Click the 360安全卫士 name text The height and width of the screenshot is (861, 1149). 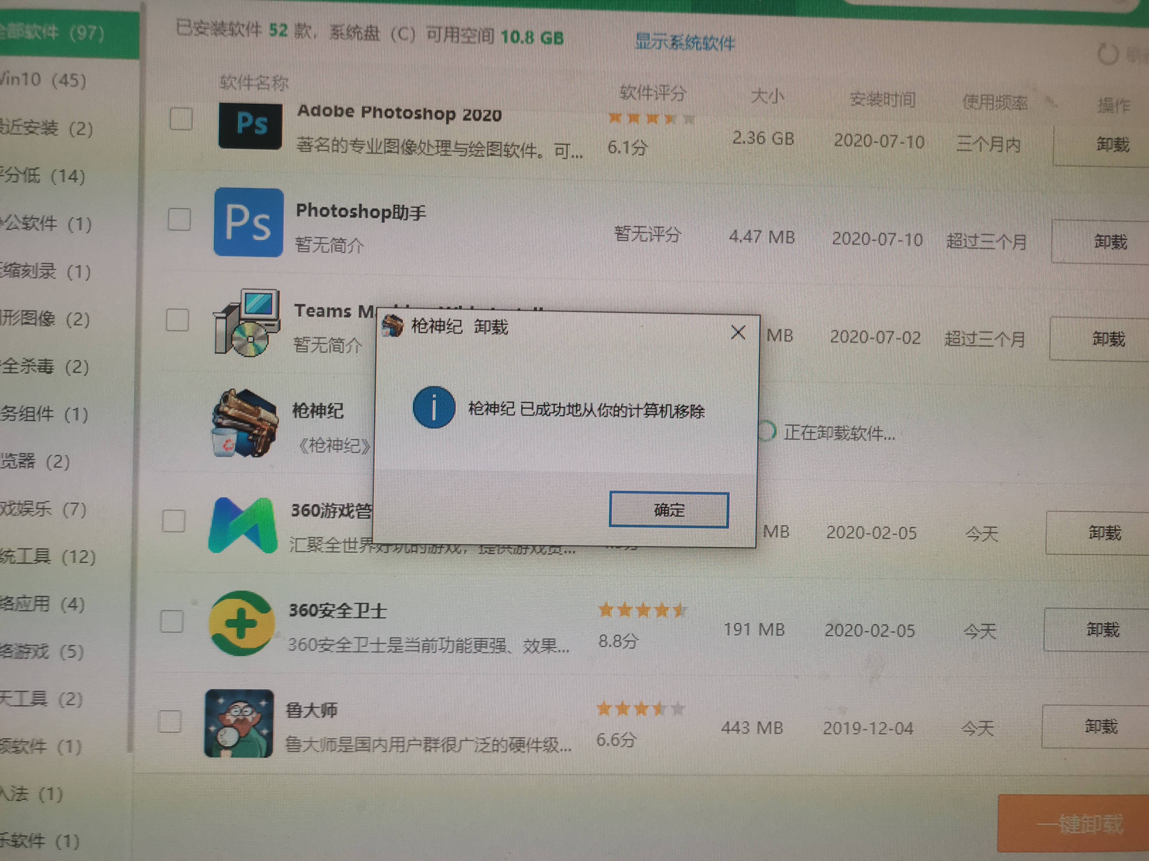click(338, 610)
